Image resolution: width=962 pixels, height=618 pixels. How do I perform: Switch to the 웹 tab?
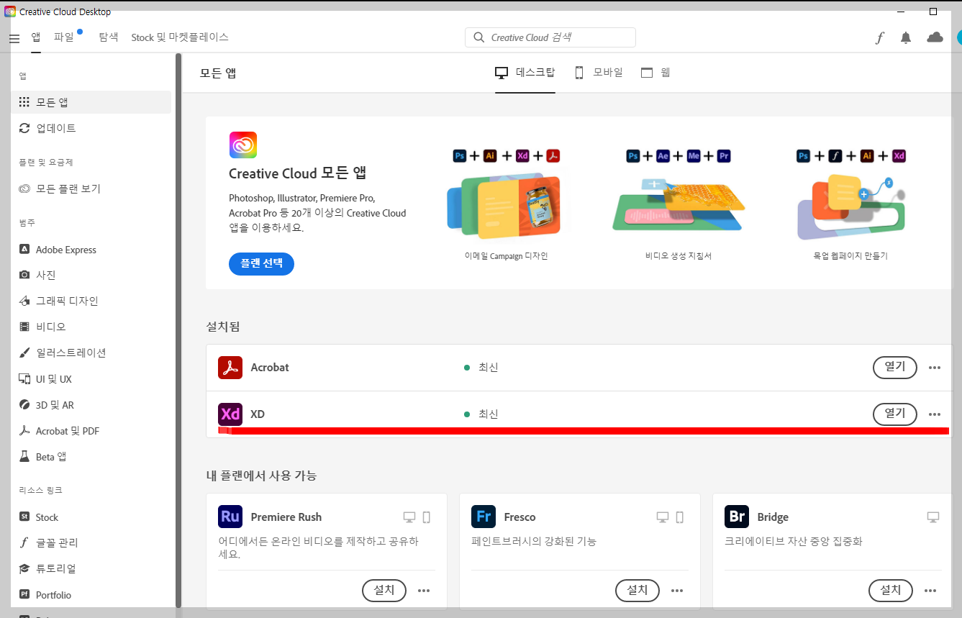(655, 72)
